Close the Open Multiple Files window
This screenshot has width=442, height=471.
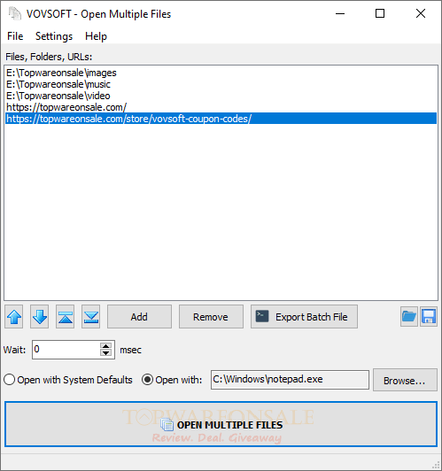pos(421,13)
